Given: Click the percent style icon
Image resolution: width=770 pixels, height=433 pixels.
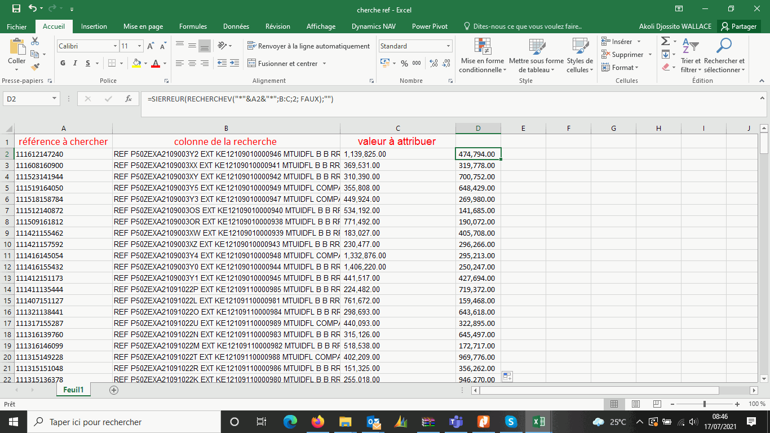Looking at the screenshot, I should pyautogui.click(x=404, y=63).
